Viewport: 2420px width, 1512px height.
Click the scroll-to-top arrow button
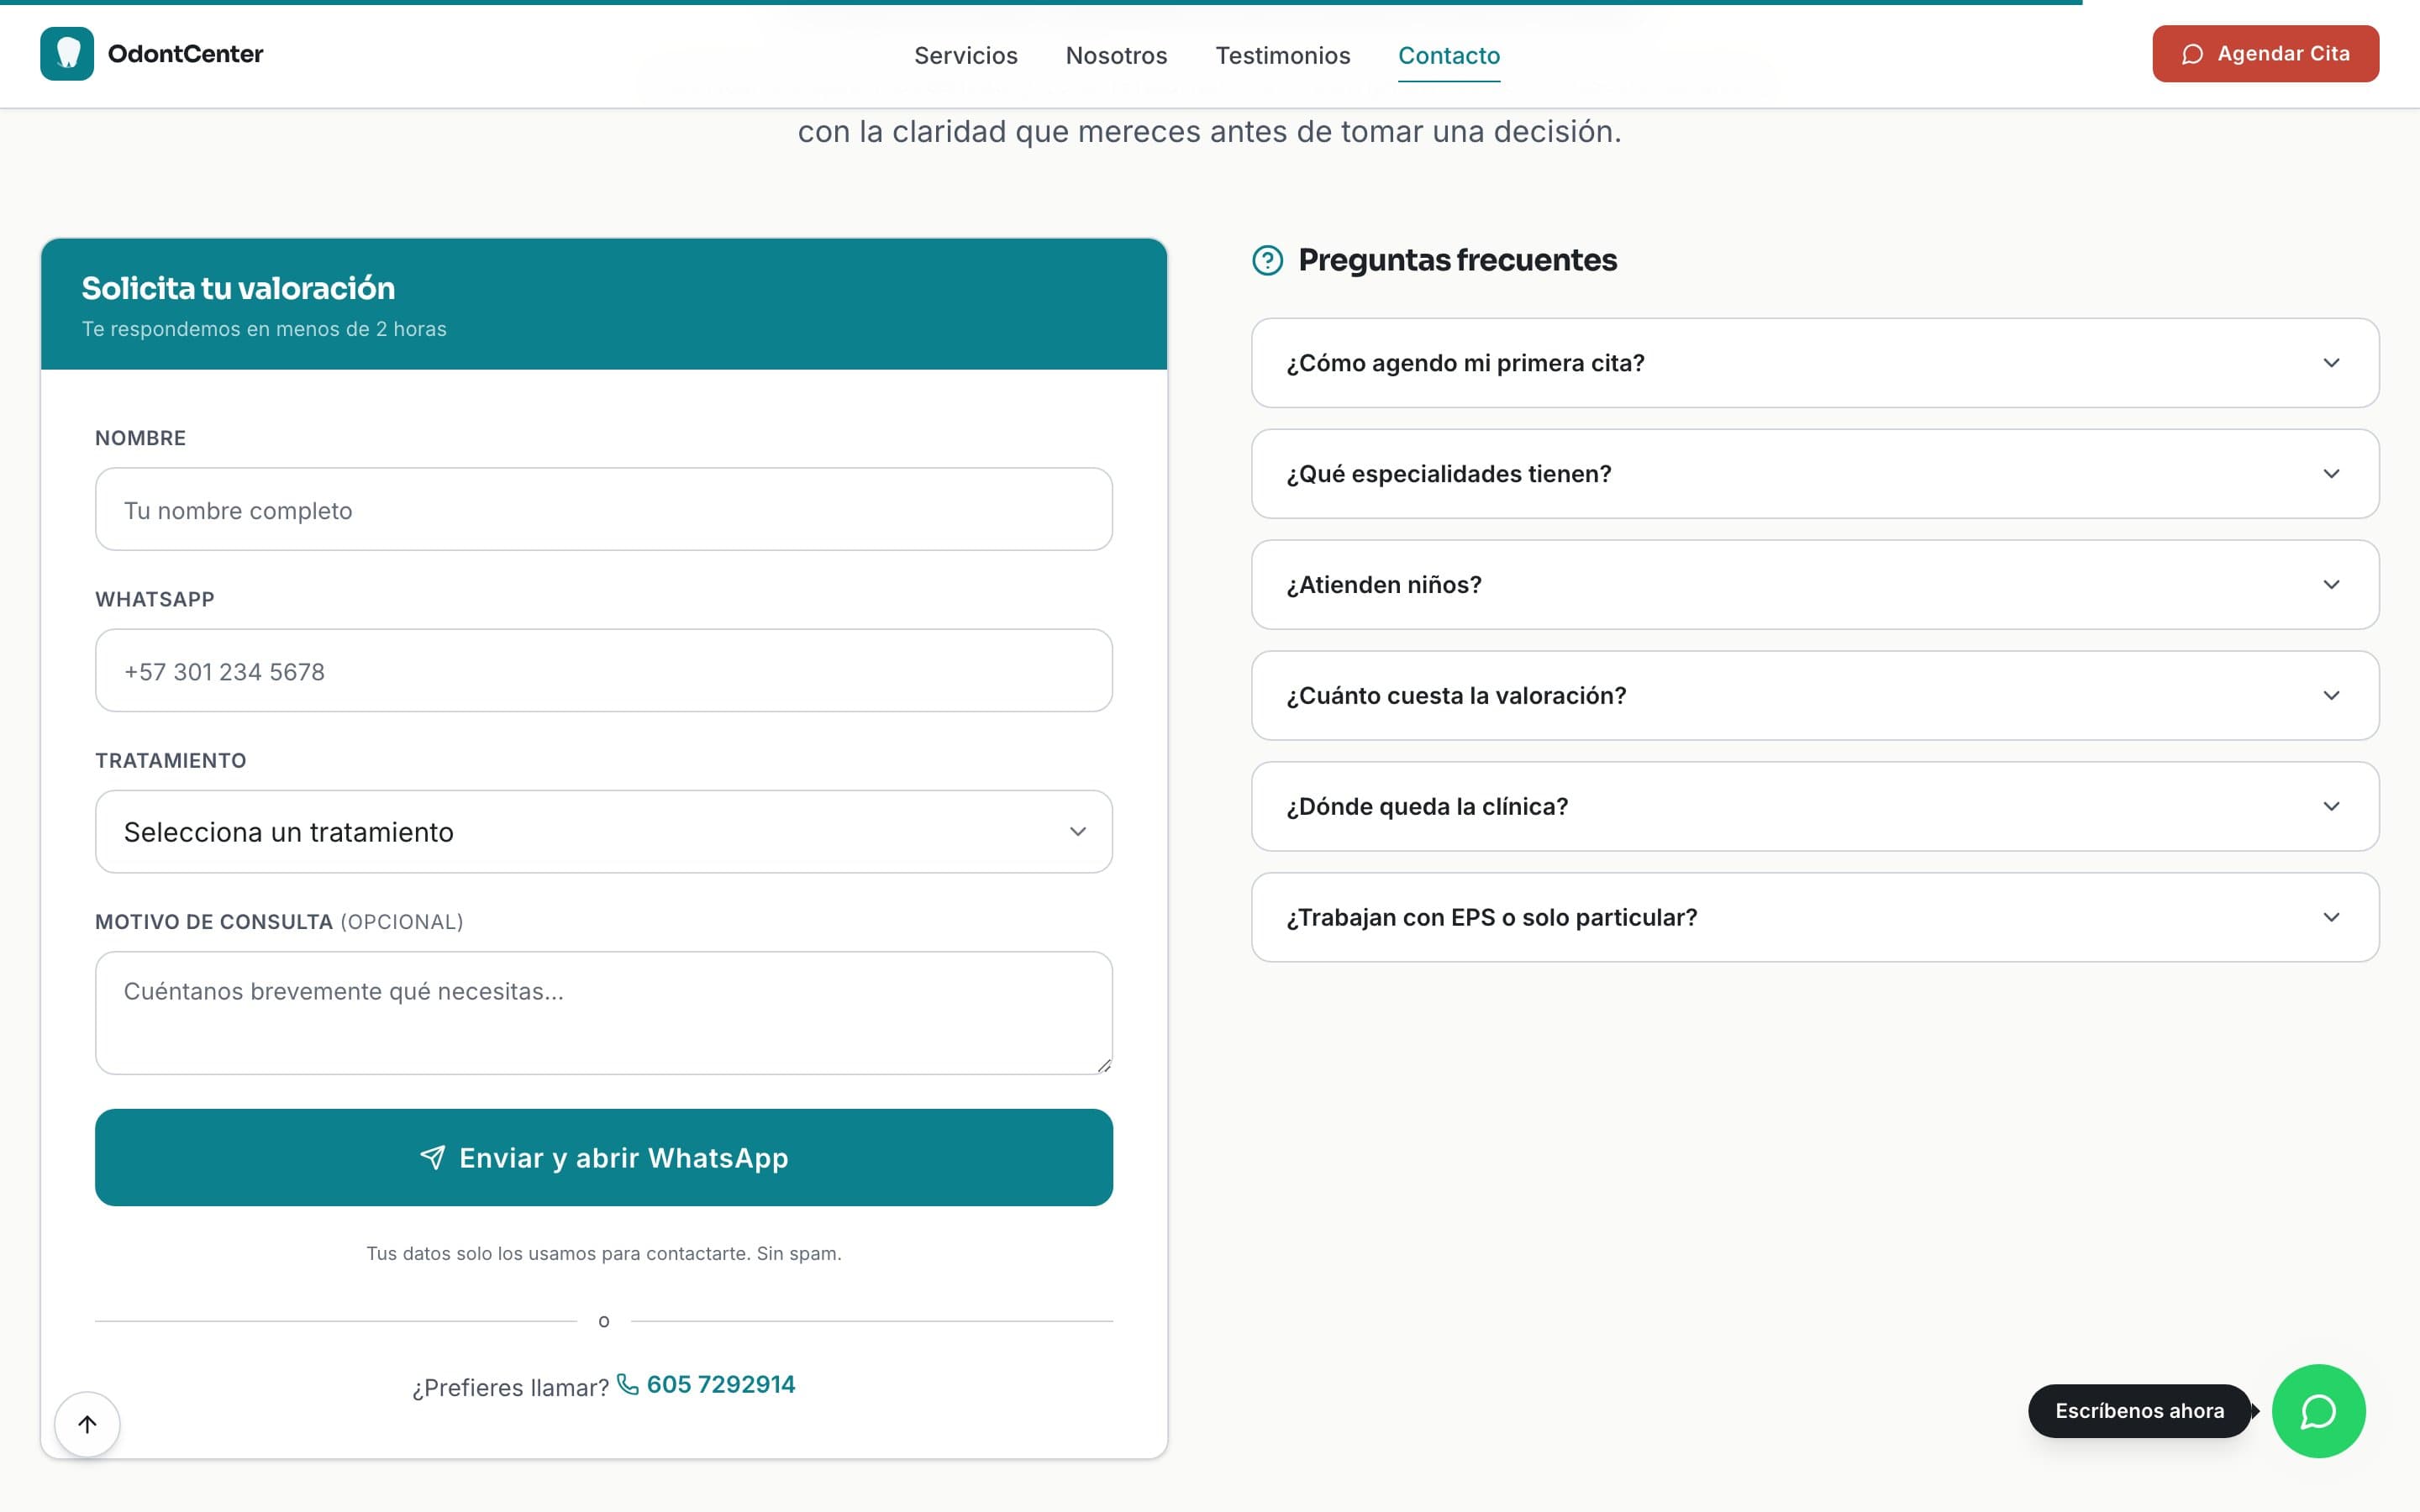(87, 1424)
